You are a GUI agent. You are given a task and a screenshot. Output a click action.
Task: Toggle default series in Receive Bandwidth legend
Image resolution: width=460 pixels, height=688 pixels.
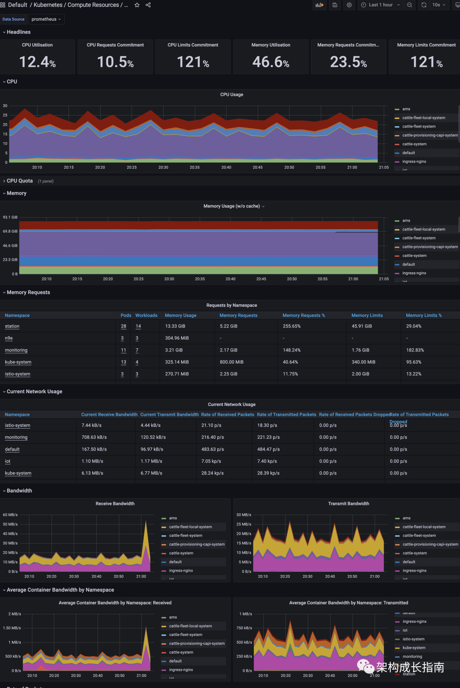175,562
